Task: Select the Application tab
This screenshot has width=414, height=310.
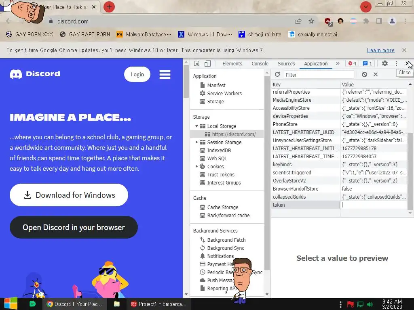Action: coord(316,63)
